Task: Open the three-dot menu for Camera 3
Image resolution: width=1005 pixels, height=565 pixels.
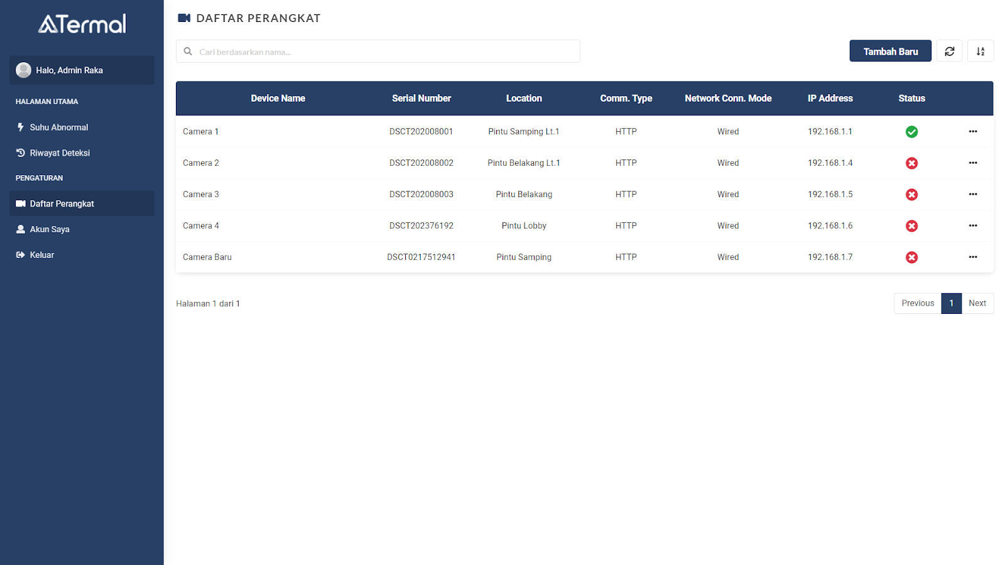Action: coord(972,195)
